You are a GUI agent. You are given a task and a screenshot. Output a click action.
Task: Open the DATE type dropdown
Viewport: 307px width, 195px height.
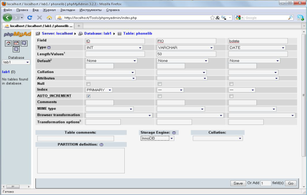pos(257,48)
